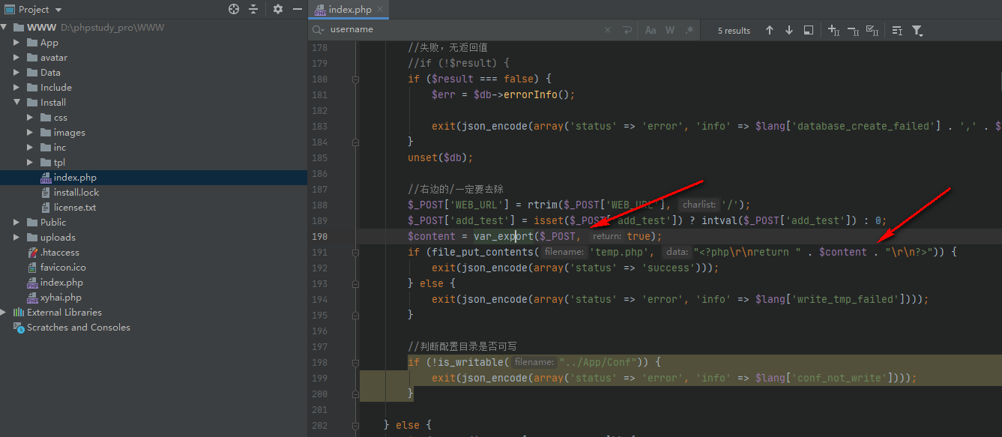Hide the Project tool window

click(298, 9)
